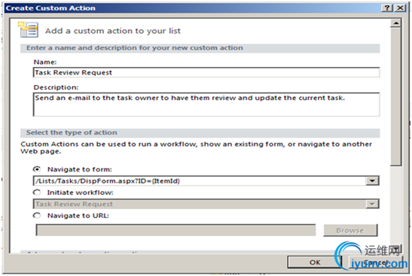
Task: Click the scrollbar up arrow
Action: point(395,23)
